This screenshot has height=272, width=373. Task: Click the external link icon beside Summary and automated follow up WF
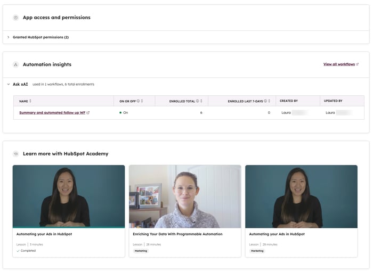tap(88, 113)
